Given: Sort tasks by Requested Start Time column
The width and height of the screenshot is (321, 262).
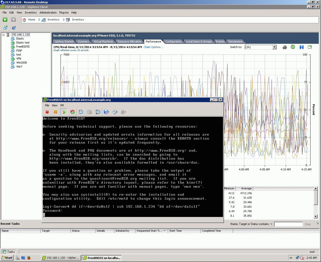Looking at the screenshot, I should point(151,231).
